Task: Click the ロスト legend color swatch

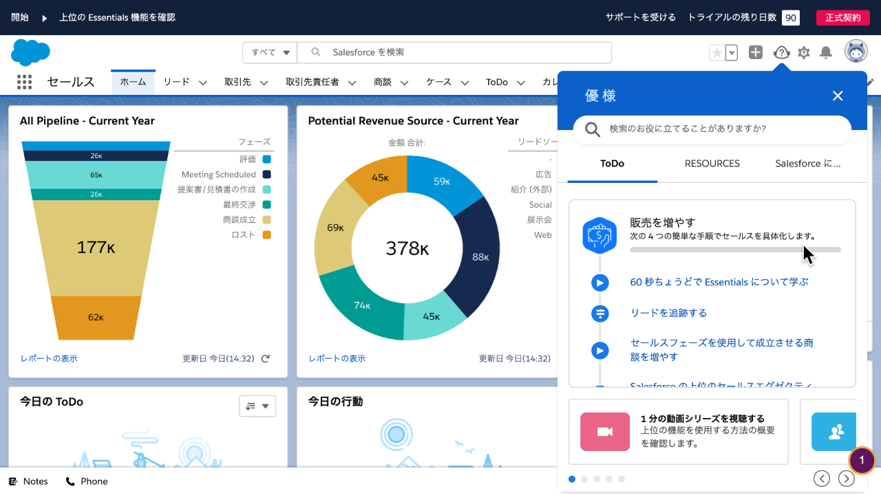Action: 266,235
